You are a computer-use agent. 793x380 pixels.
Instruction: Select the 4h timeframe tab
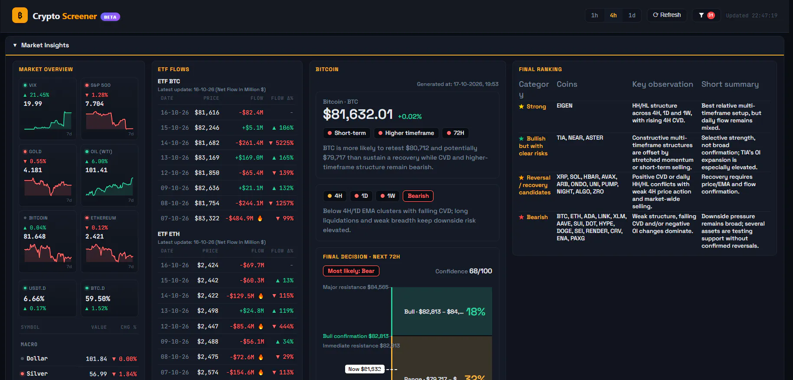click(x=613, y=15)
